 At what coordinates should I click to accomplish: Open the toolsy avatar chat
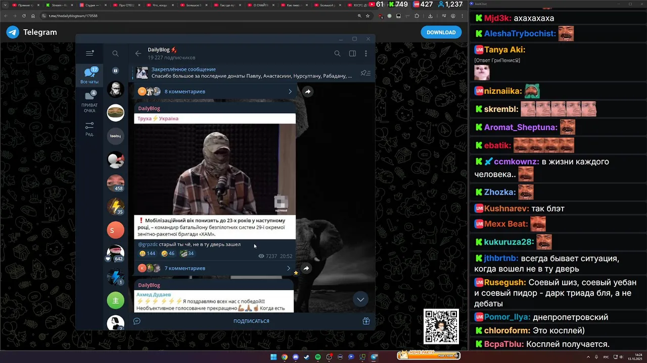[x=116, y=136]
